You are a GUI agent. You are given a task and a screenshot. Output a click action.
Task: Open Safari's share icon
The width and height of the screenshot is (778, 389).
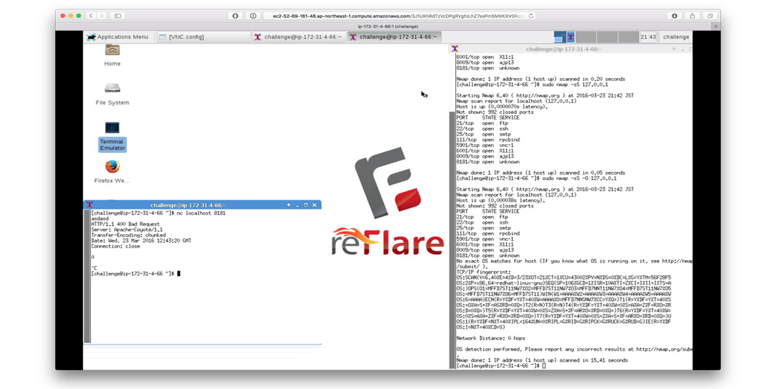point(692,16)
